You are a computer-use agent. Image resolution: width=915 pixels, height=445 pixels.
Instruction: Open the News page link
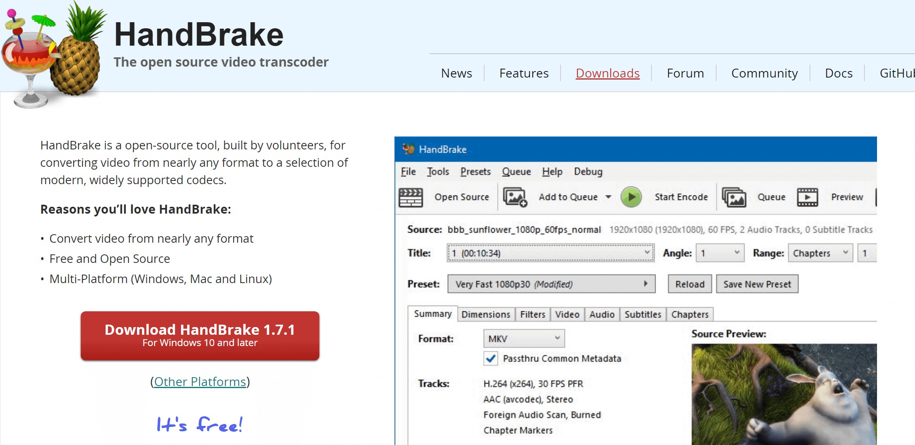[x=456, y=73]
